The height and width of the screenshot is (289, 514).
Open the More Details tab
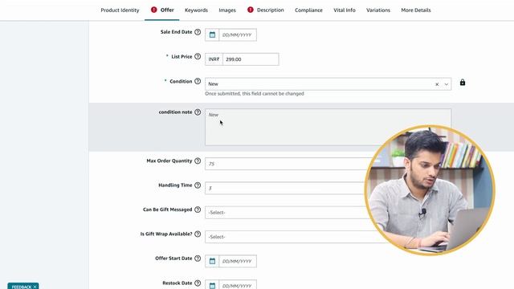pos(416,10)
